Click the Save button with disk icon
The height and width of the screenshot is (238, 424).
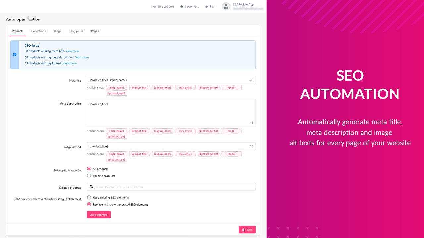pos(247,229)
